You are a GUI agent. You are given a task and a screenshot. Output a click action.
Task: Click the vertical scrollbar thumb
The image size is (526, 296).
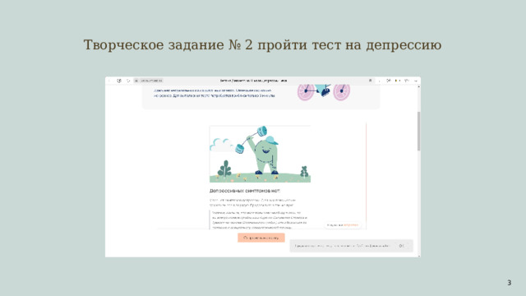click(418, 132)
